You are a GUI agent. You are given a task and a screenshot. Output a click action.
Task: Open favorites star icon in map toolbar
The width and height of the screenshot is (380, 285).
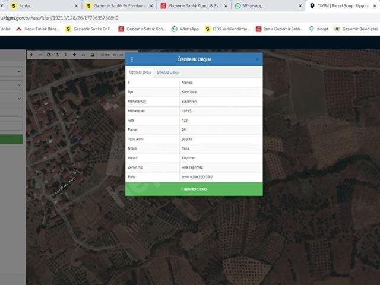point(74,55)
